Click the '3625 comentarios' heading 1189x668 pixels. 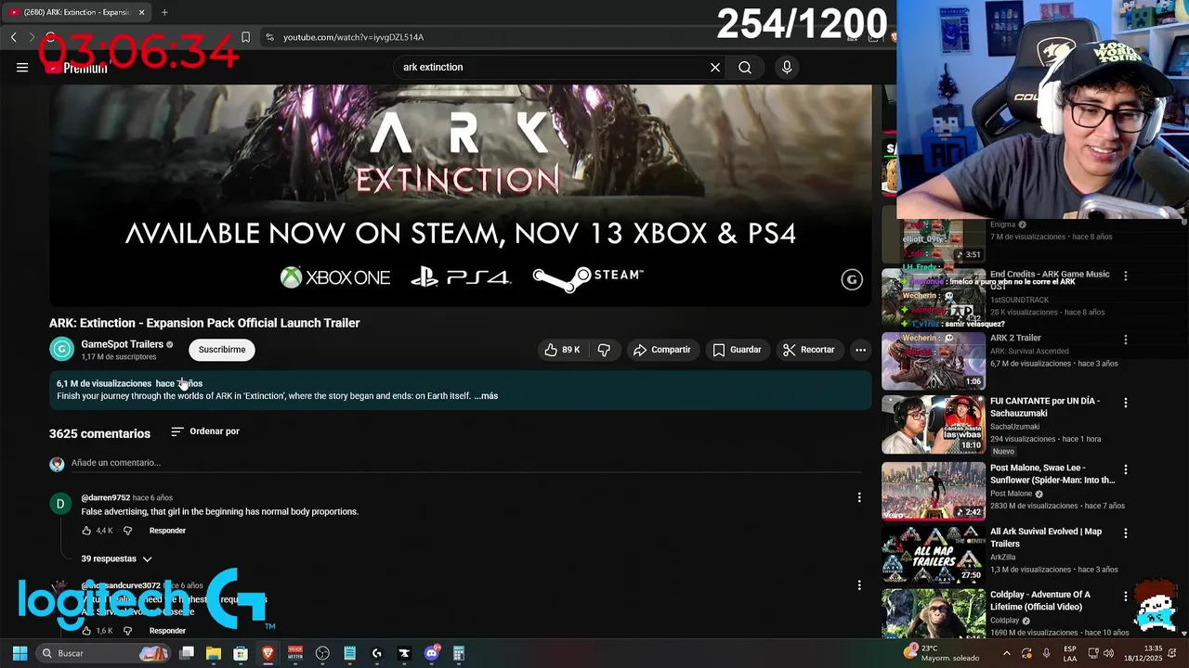click(99, 433)
